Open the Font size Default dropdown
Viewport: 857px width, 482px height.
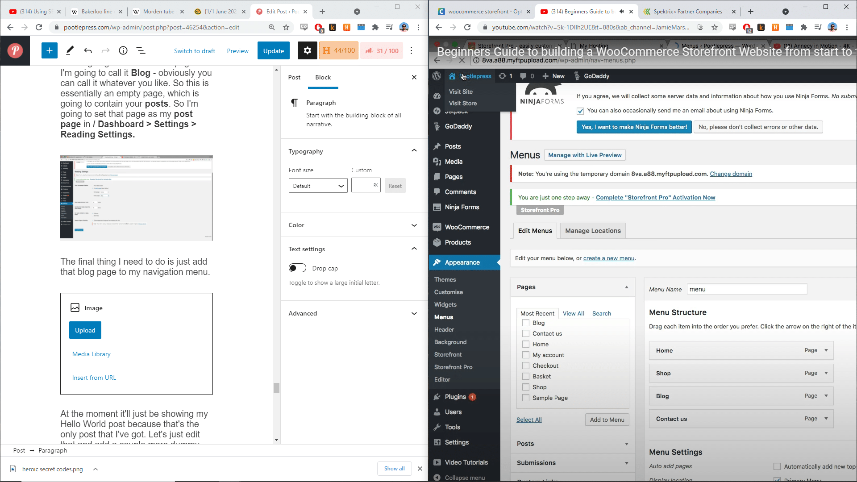(x=318, y=186)
